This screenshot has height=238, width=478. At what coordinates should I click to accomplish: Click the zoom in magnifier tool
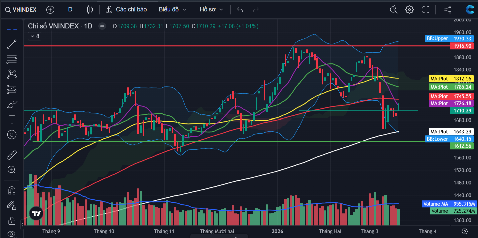(x=12, y=170)
